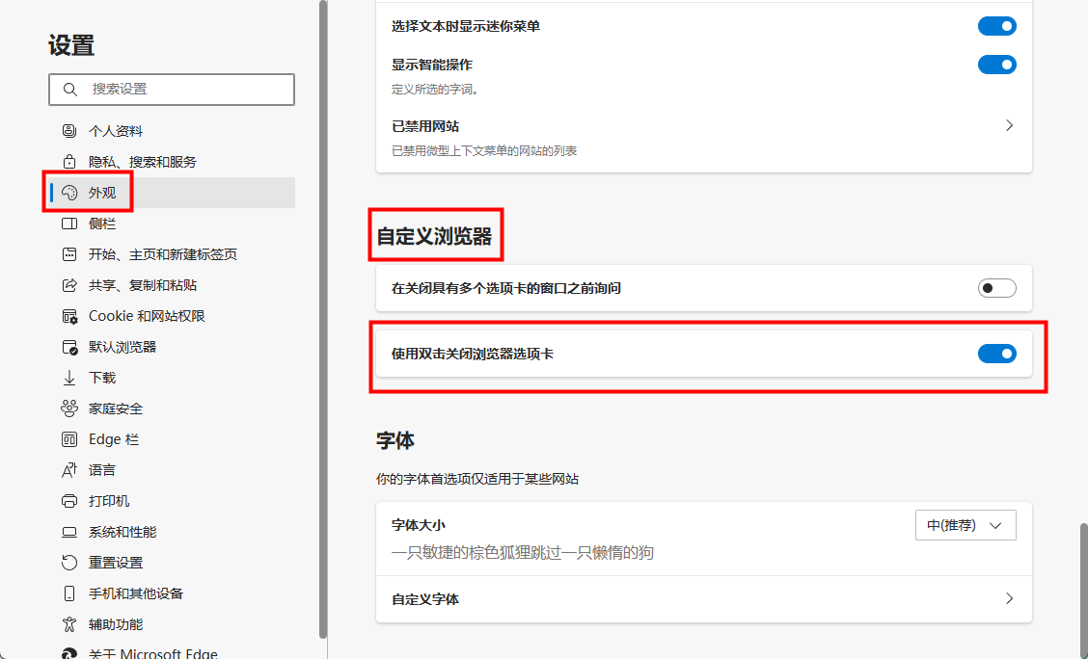The image size is (1088, 659).
Task: Open 自定义字体 via its chevron arrow
Action: pos(1009,598)
